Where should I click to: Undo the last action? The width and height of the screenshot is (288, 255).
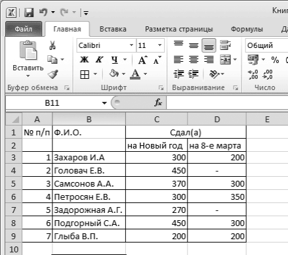pos(43,12)
